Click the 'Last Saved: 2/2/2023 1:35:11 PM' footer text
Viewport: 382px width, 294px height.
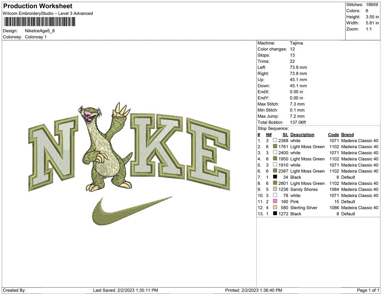[x=125, y=290]
